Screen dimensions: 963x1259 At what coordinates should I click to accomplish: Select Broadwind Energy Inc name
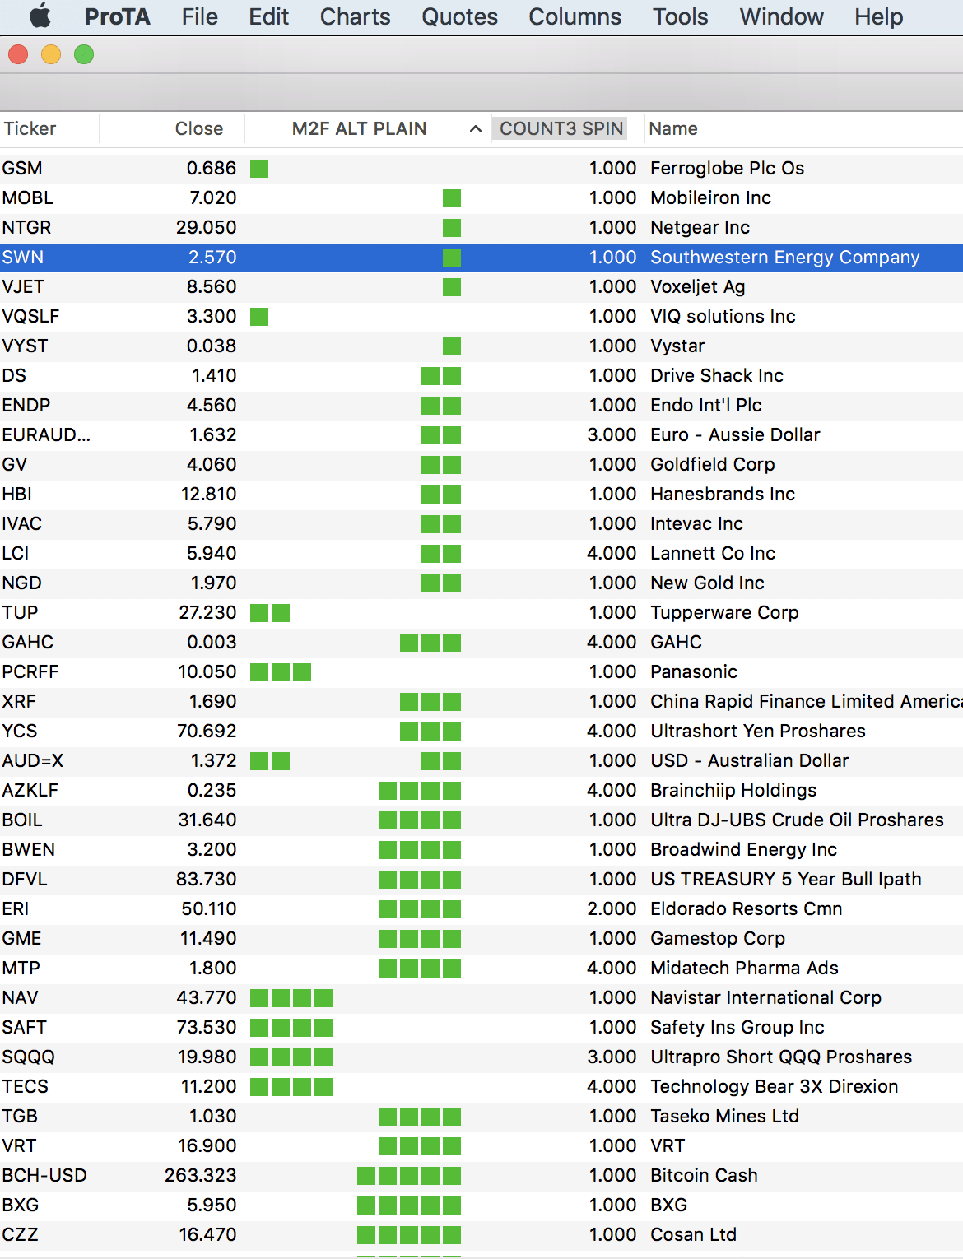(x=743, y=850)
